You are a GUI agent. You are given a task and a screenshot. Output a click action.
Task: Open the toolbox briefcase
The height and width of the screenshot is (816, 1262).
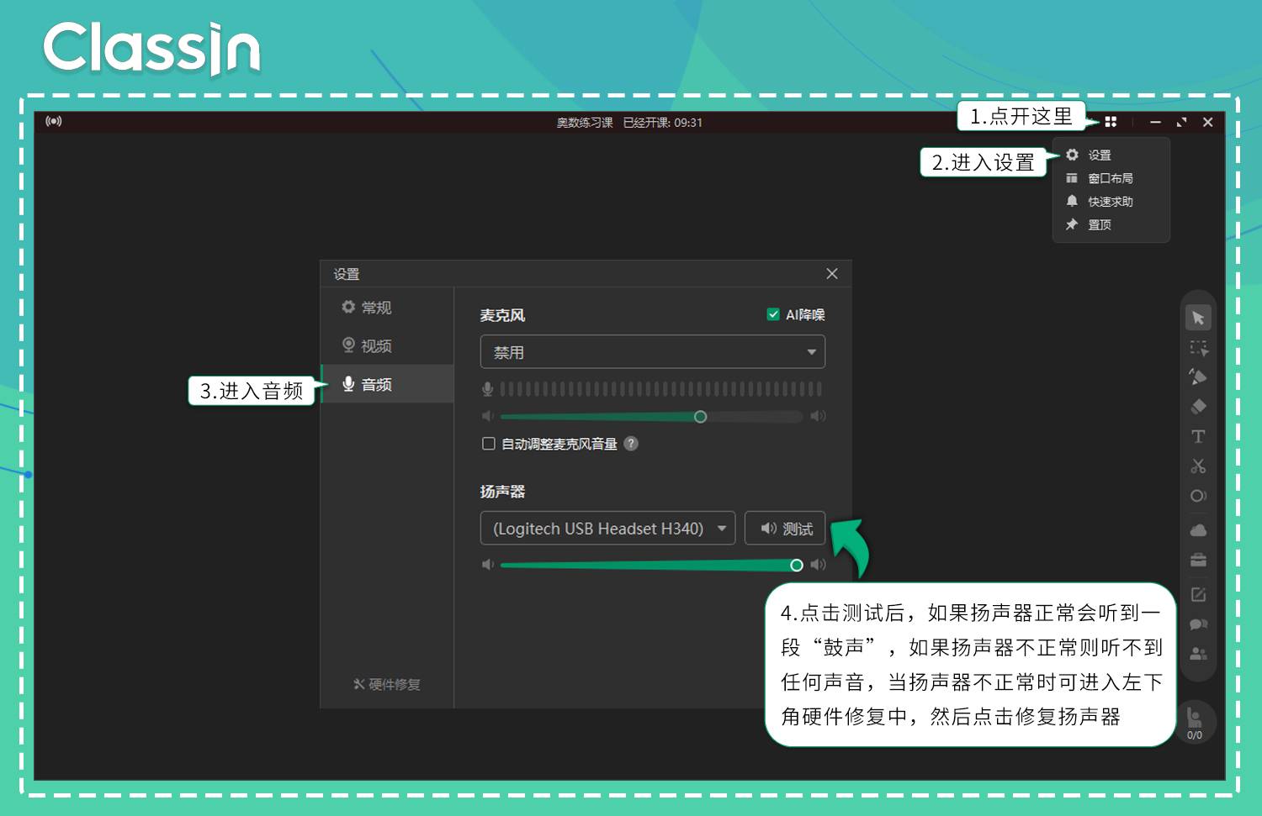tap(1198, 560)
